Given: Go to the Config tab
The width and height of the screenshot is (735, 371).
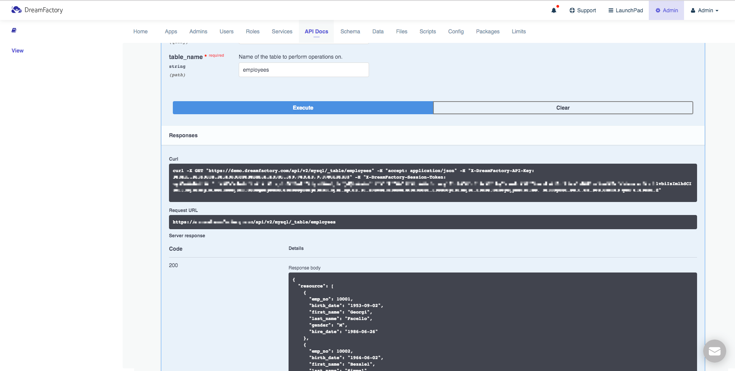Looking at the screenshot, I should [456, 31].
